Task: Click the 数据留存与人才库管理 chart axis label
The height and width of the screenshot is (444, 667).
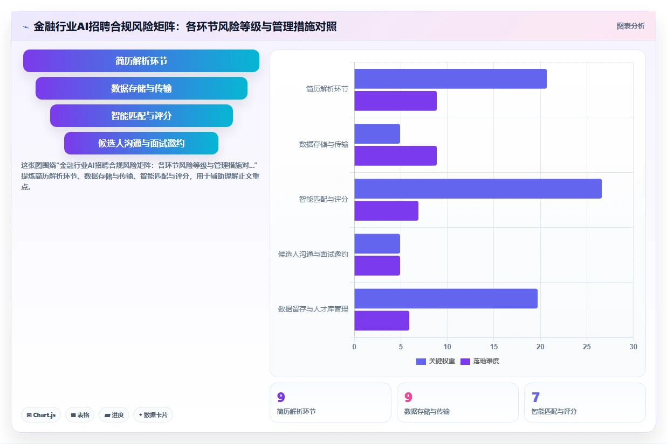Action: 313,309
